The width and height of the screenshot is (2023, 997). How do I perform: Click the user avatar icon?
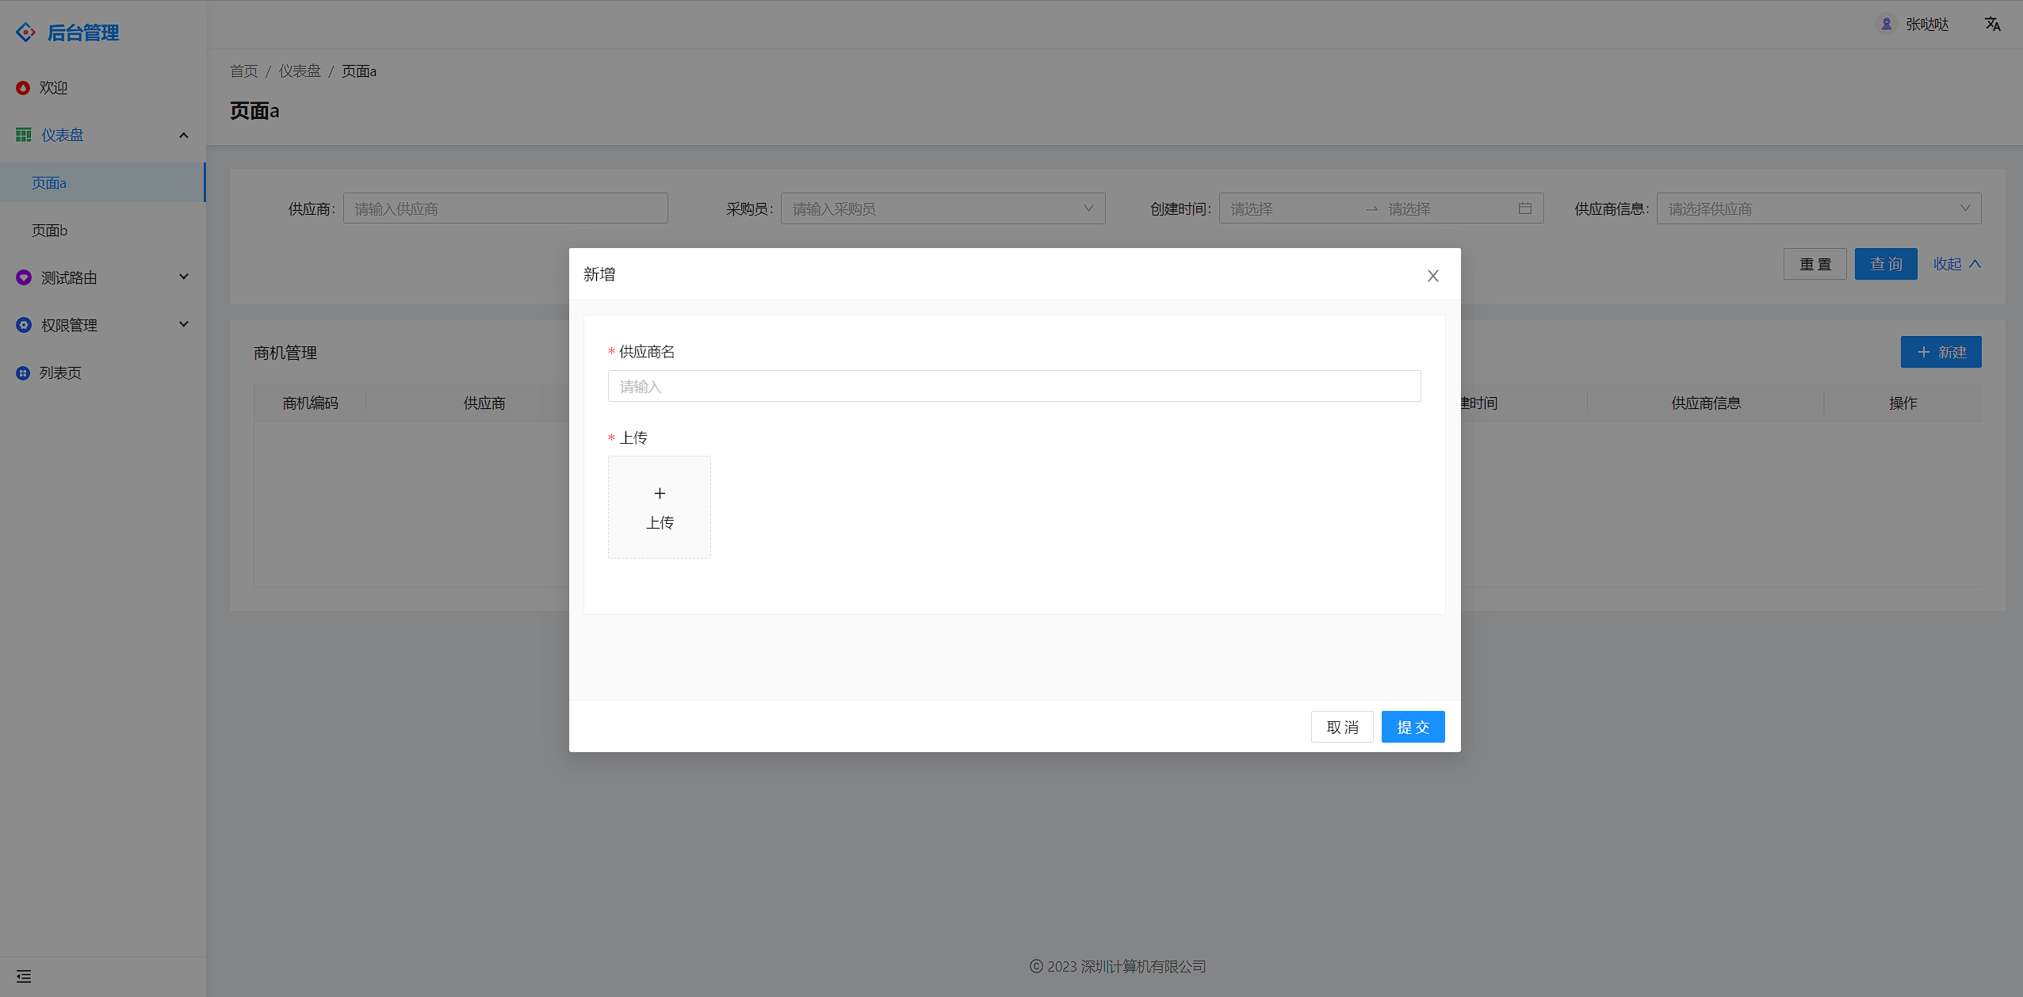1887,25
